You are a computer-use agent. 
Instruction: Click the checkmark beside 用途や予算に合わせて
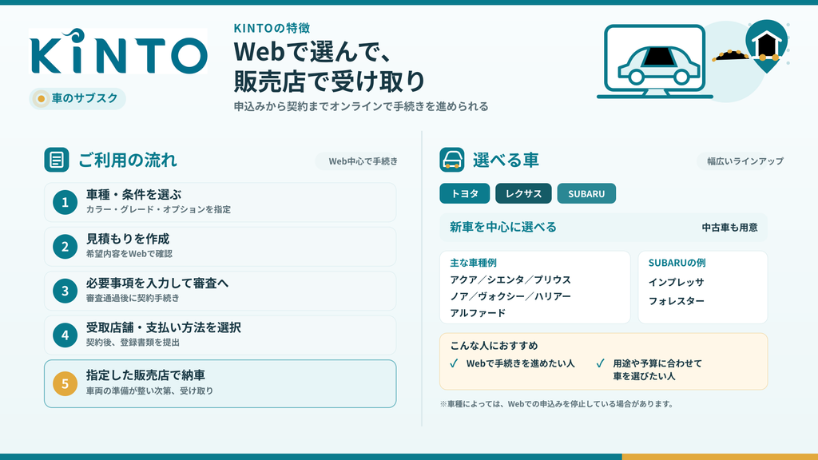(601, 363)
